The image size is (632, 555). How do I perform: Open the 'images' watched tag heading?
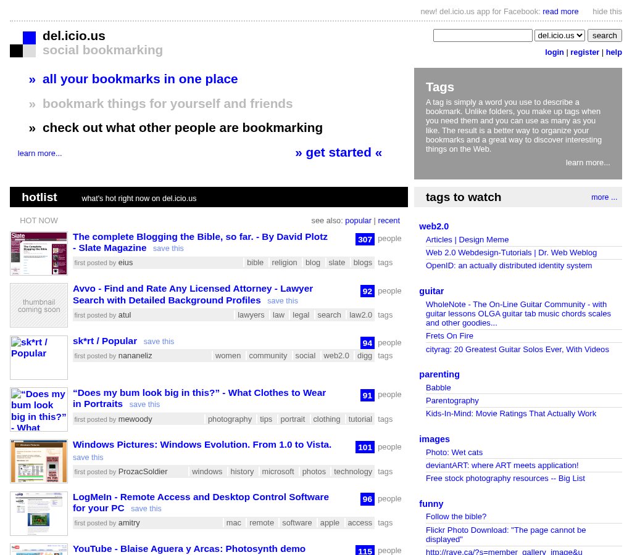tap(434, 439)
